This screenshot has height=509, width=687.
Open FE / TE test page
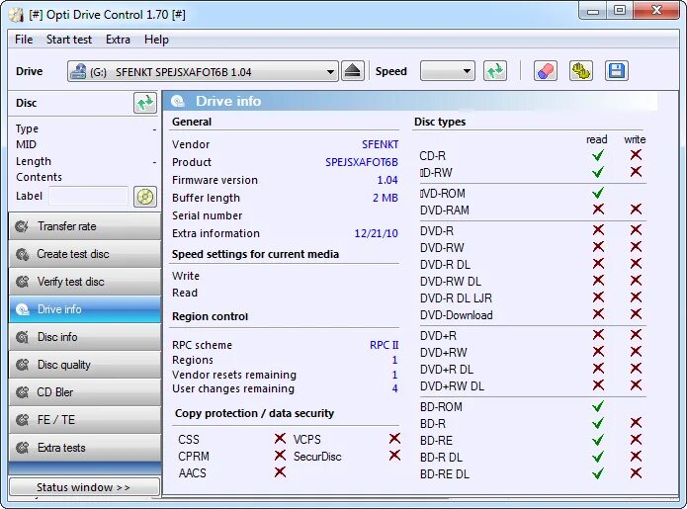[85, 420]
